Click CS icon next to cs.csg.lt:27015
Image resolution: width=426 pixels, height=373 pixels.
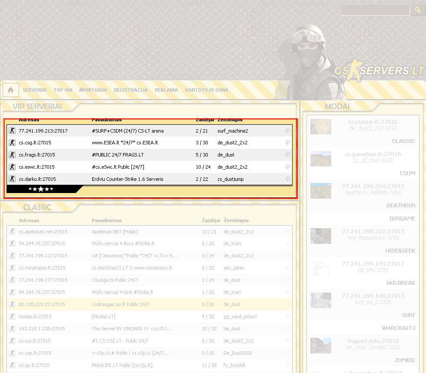12,143
